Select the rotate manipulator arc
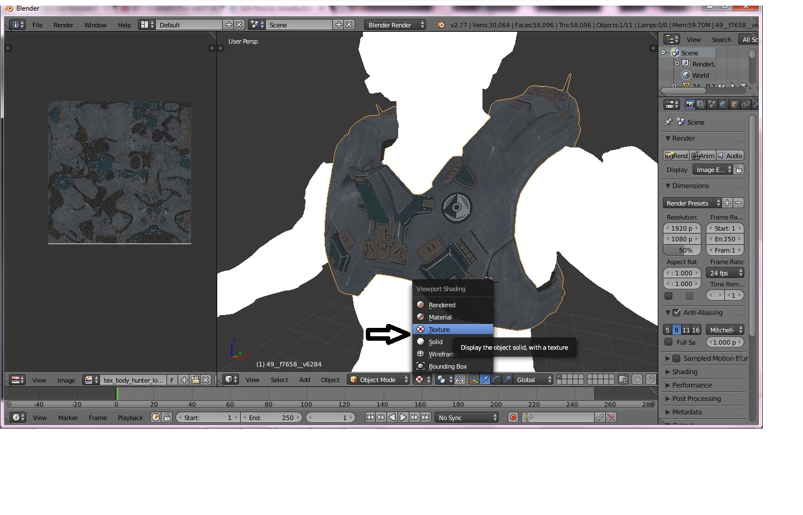Image resolution: width=803 pixels, height=515 pixels. coord(496,379)
